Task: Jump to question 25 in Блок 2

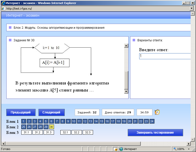Action: [x=24, y=127]
